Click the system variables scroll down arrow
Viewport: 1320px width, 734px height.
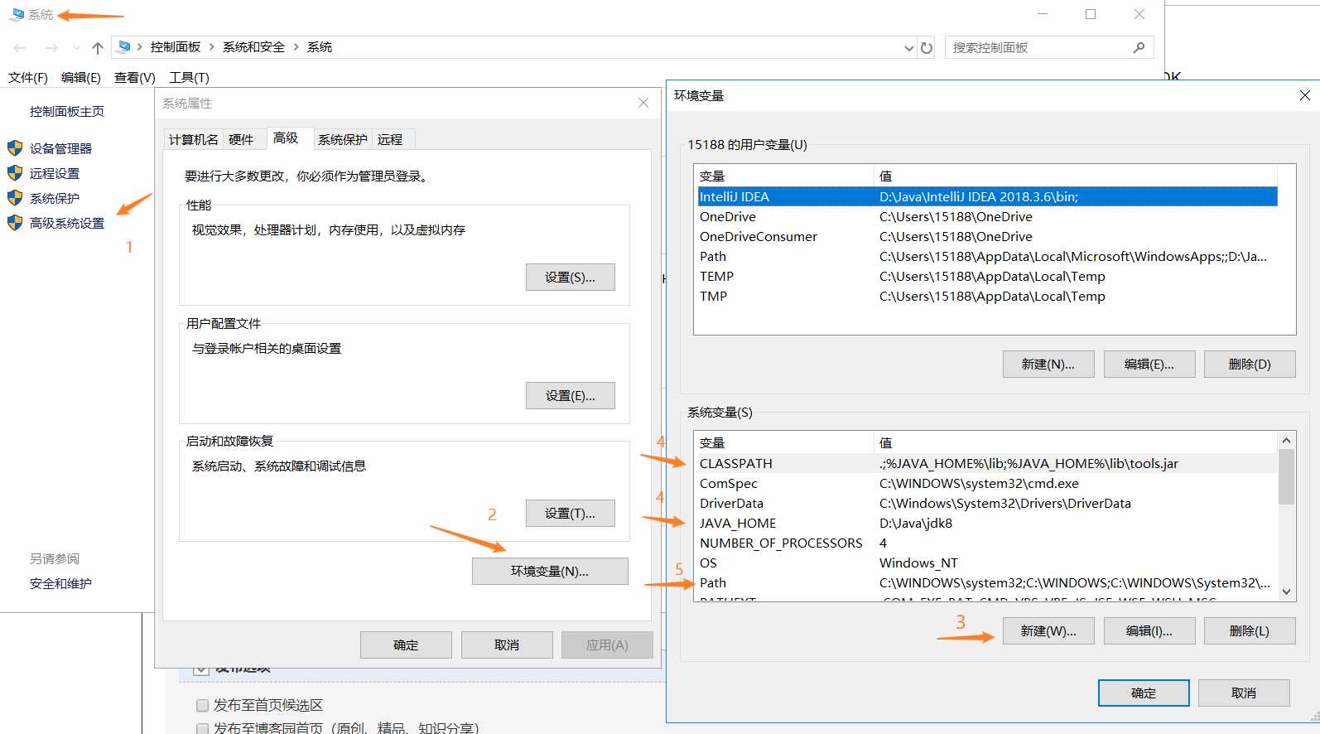coord(1286,592)
